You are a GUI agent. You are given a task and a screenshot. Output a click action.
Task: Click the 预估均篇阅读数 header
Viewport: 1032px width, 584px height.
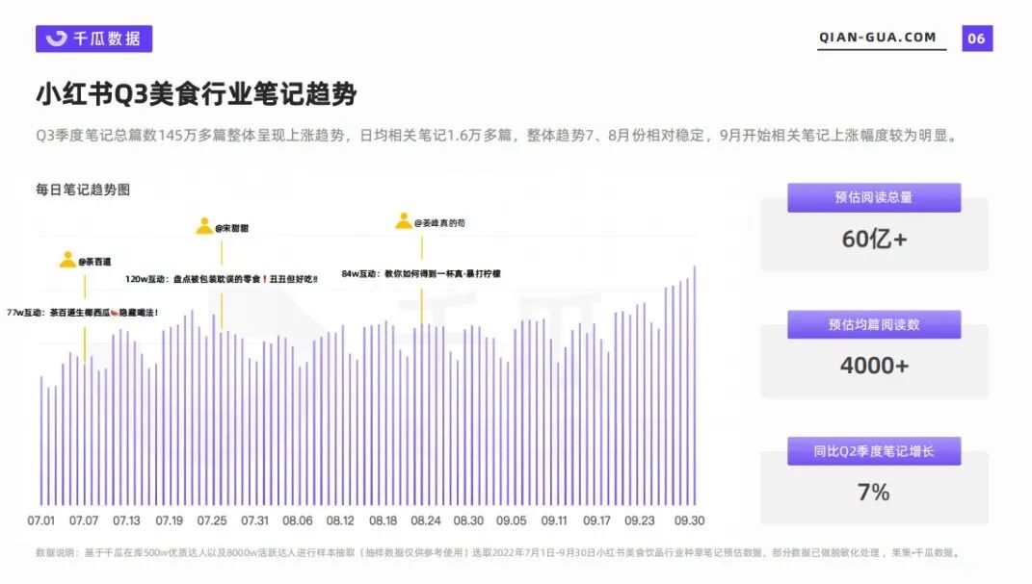(874, 324)
